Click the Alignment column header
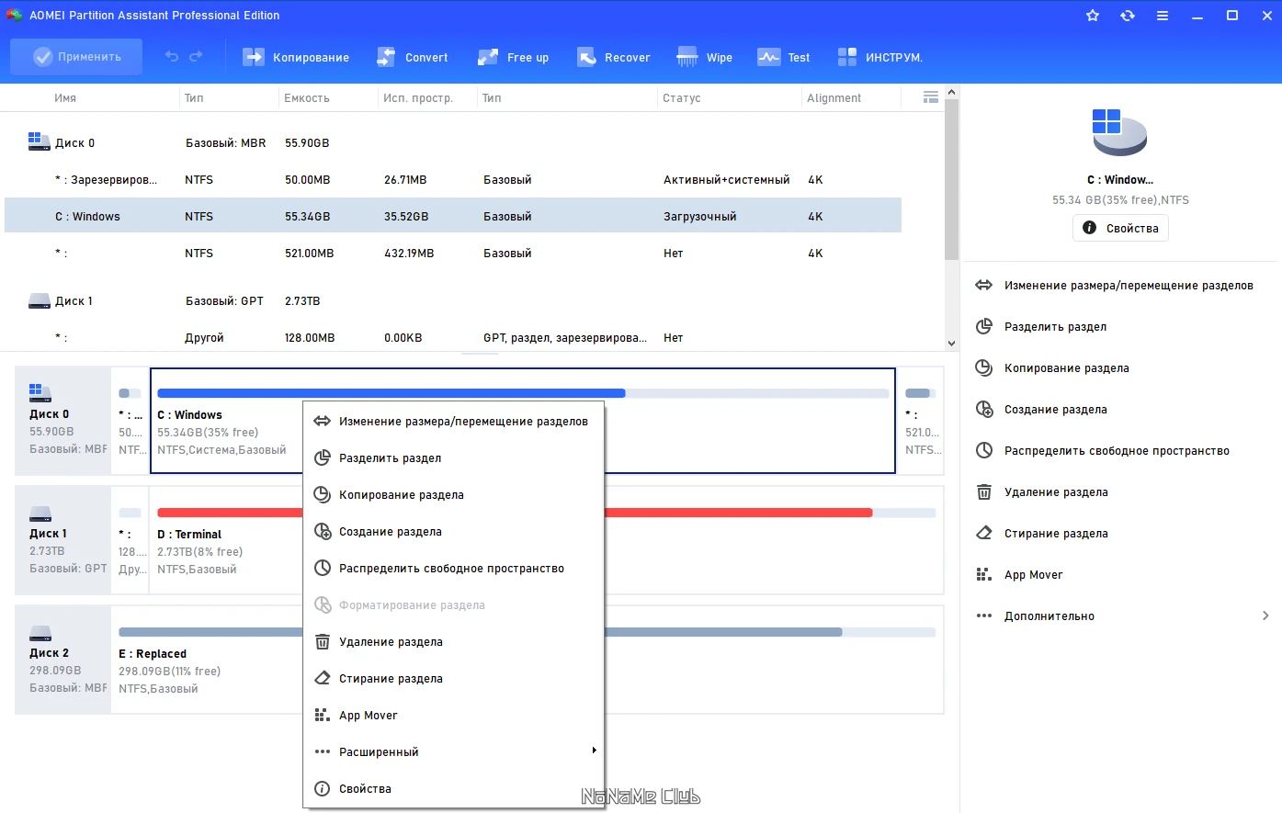Screen dimensions: 1282x813 coord(834,98)
